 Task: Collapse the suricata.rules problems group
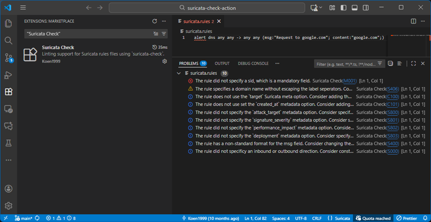pos(179,73)
